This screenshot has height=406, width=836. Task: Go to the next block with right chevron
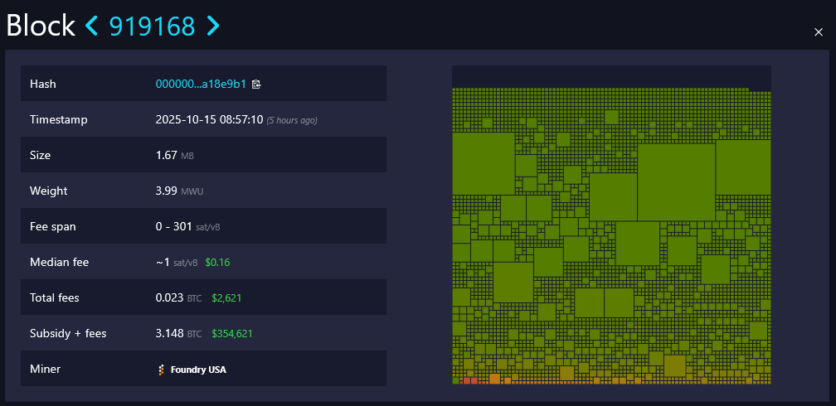click(213, 26)
